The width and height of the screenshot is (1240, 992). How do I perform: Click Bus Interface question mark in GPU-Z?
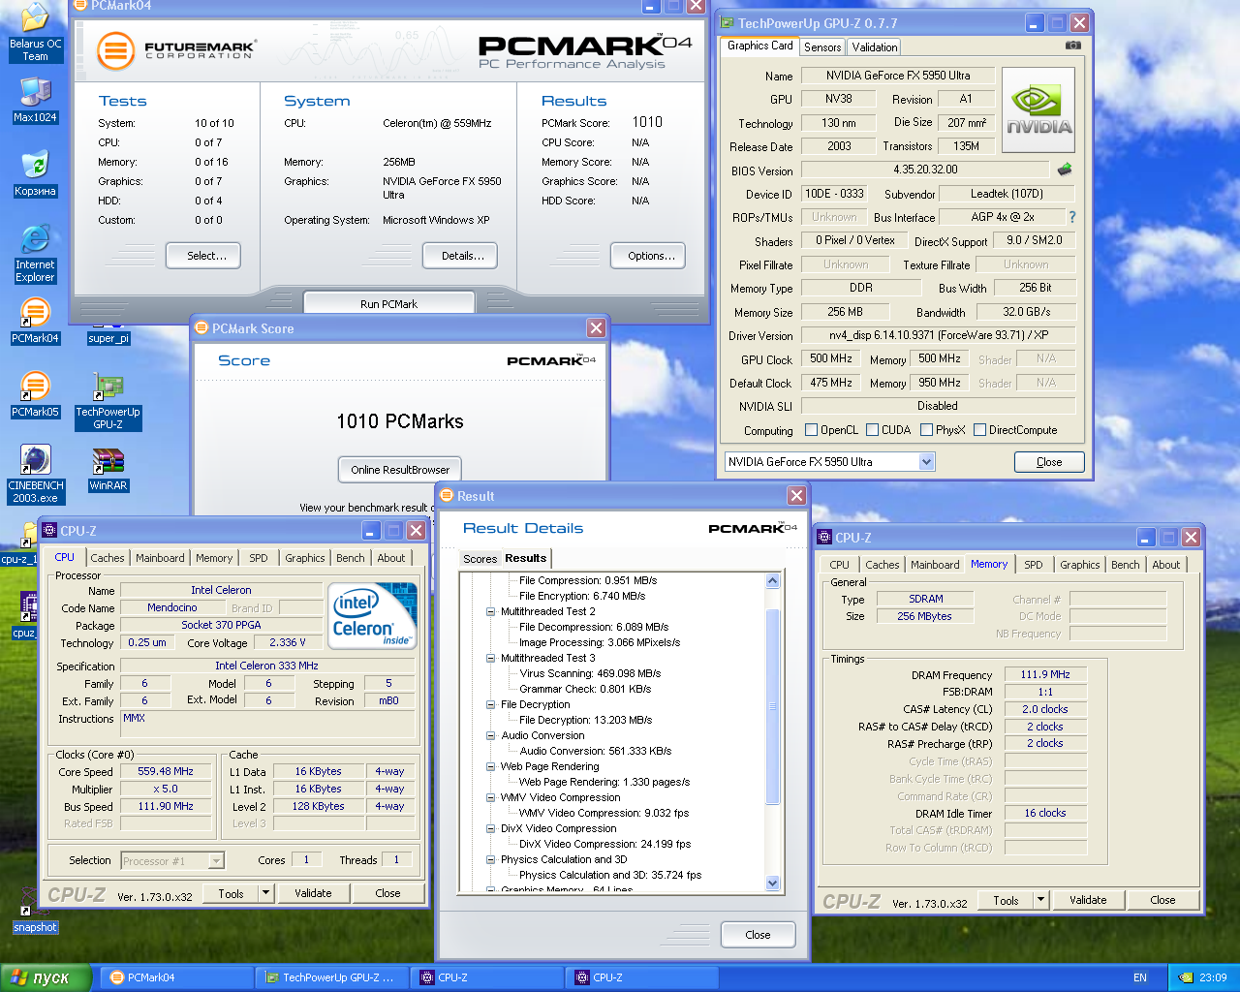point(1072,217)
